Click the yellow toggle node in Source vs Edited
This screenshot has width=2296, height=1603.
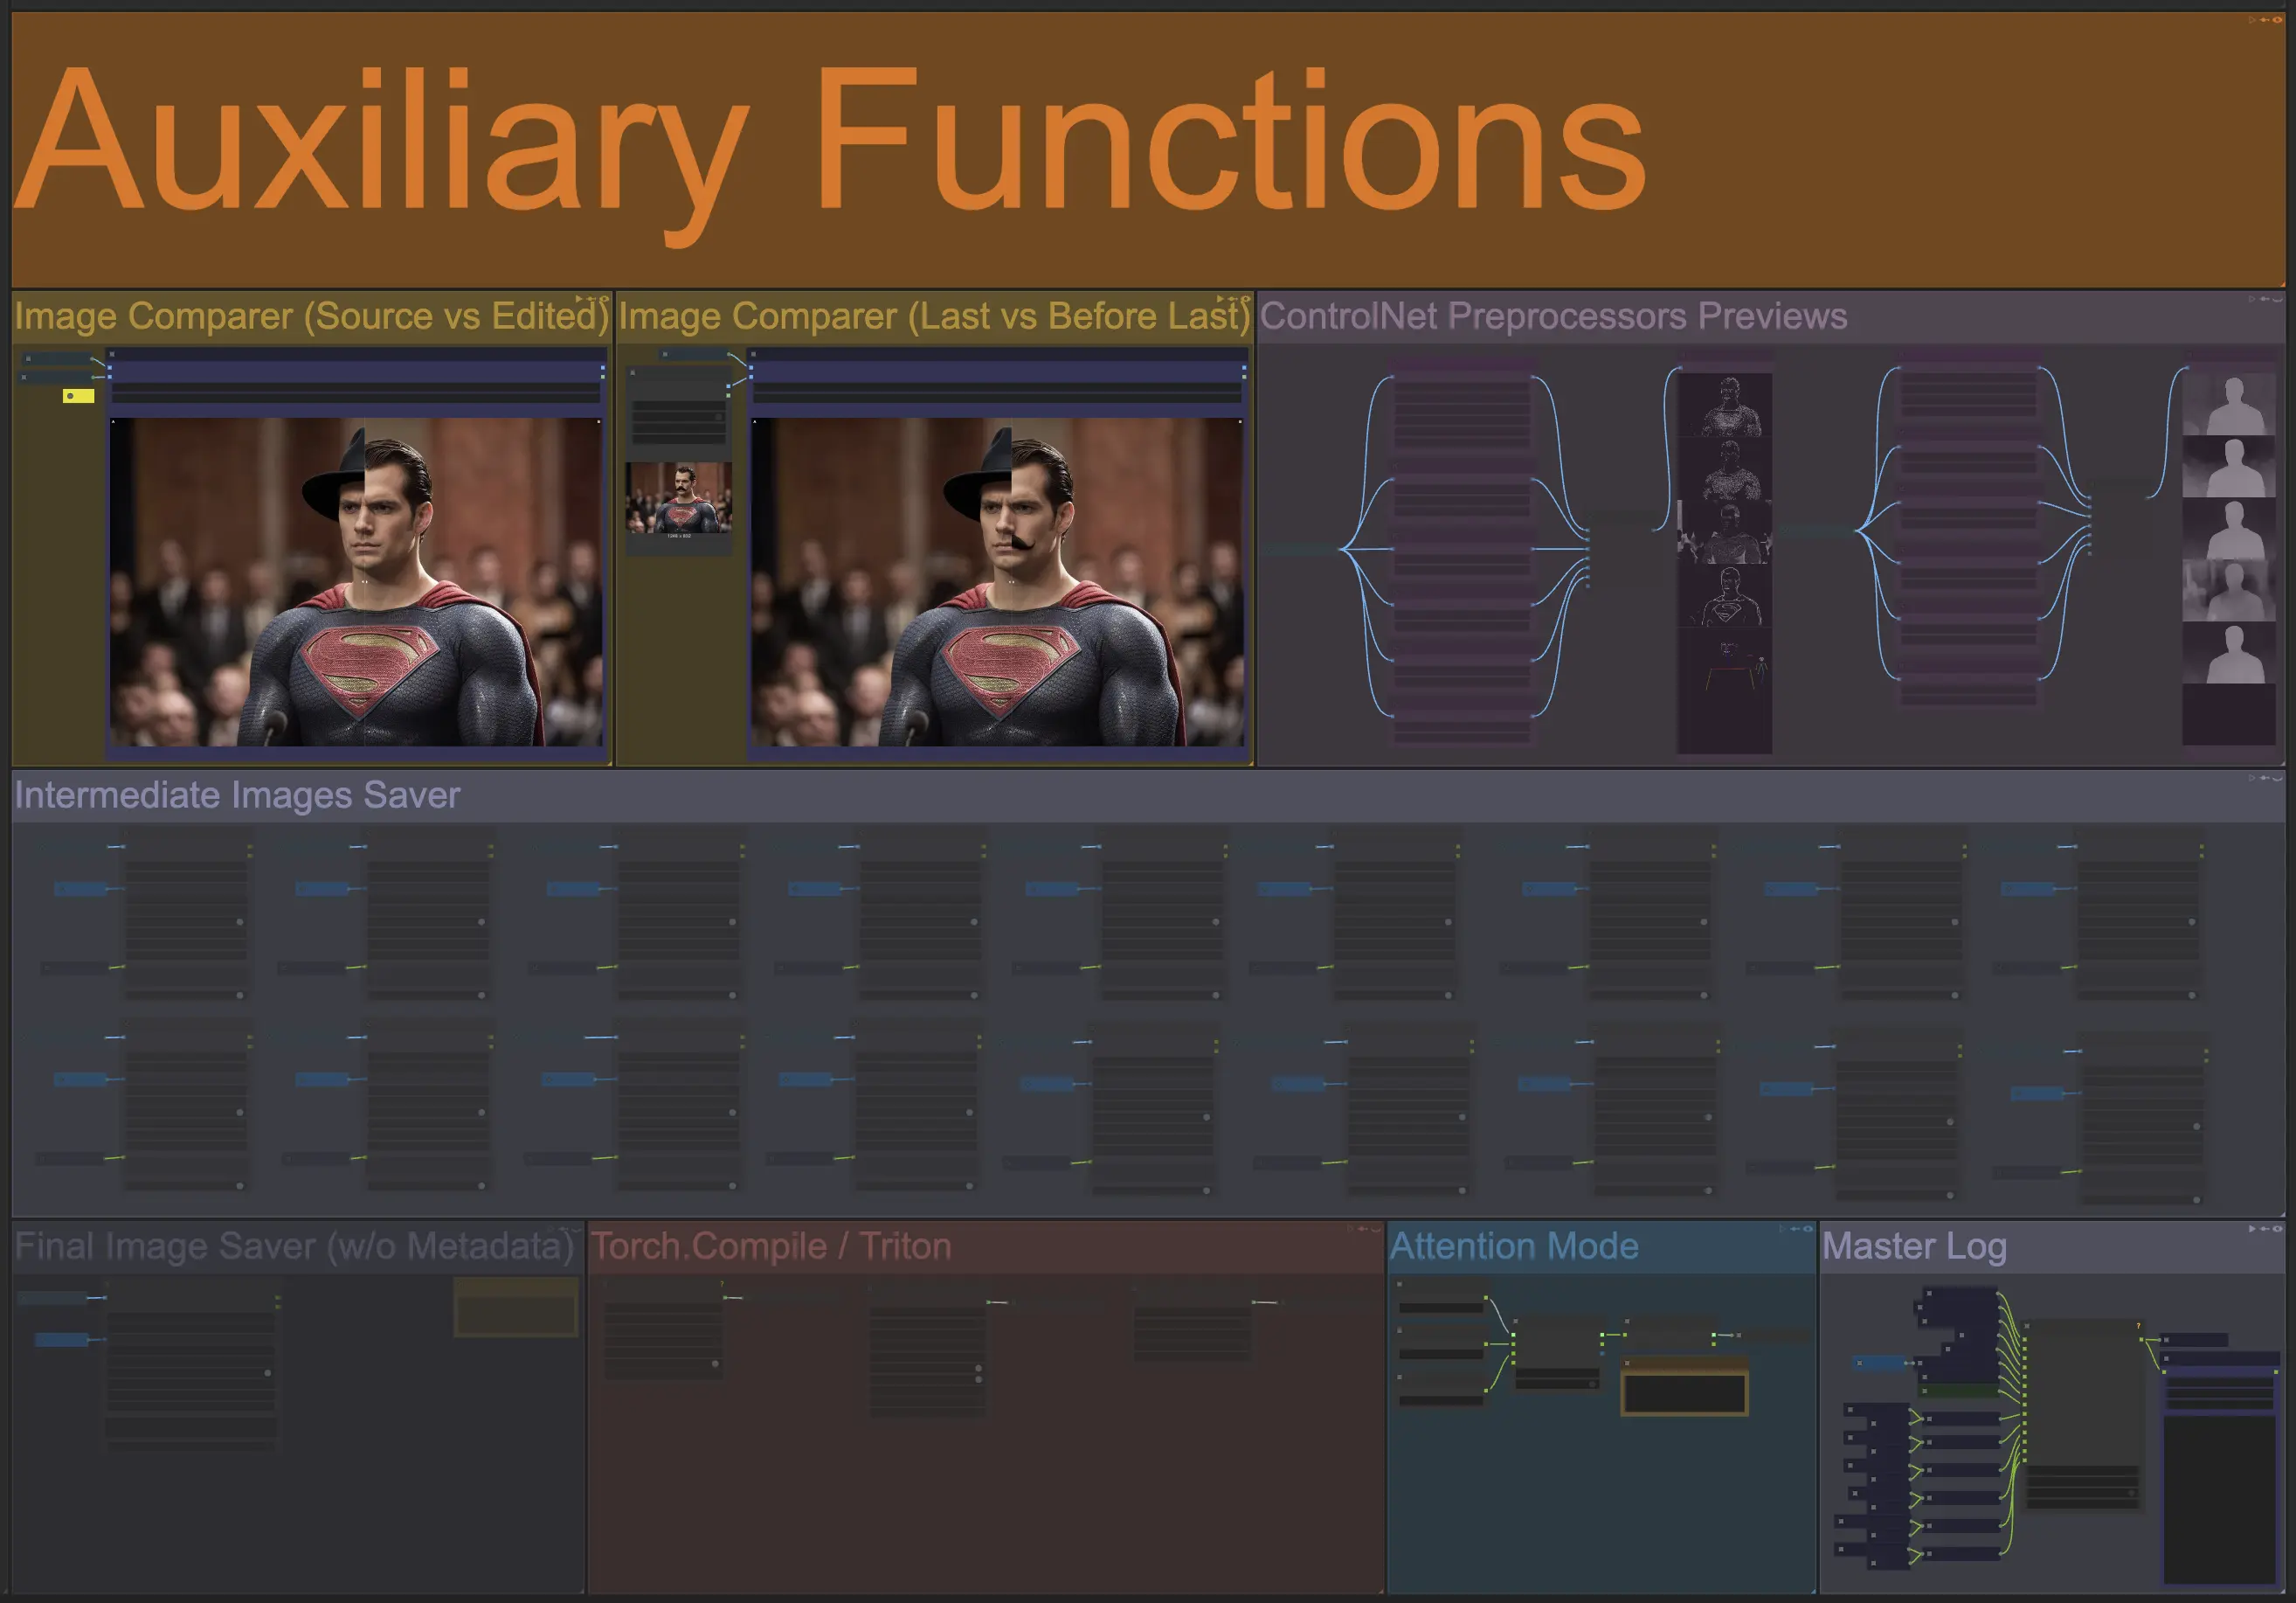pos(78,396)
